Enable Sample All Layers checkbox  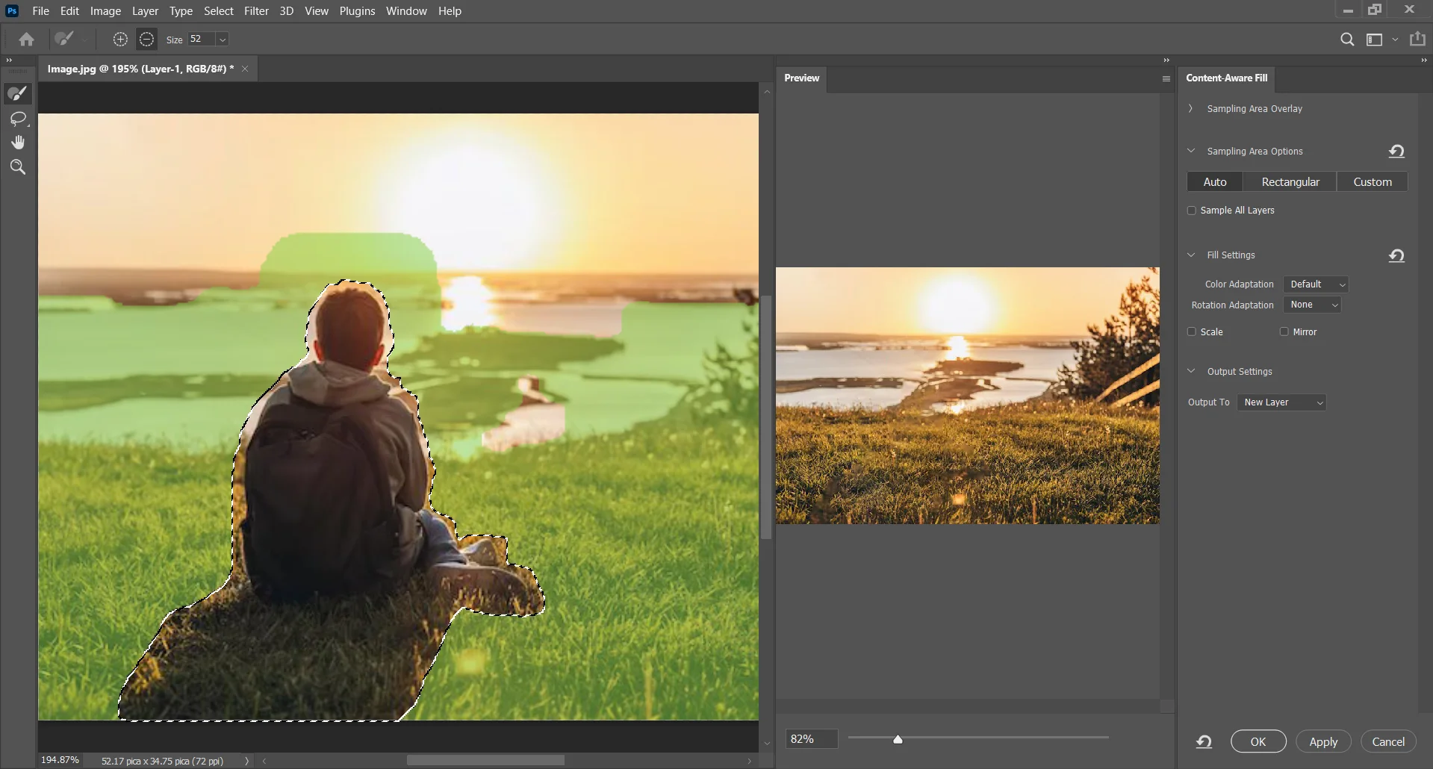[1192, 211]
